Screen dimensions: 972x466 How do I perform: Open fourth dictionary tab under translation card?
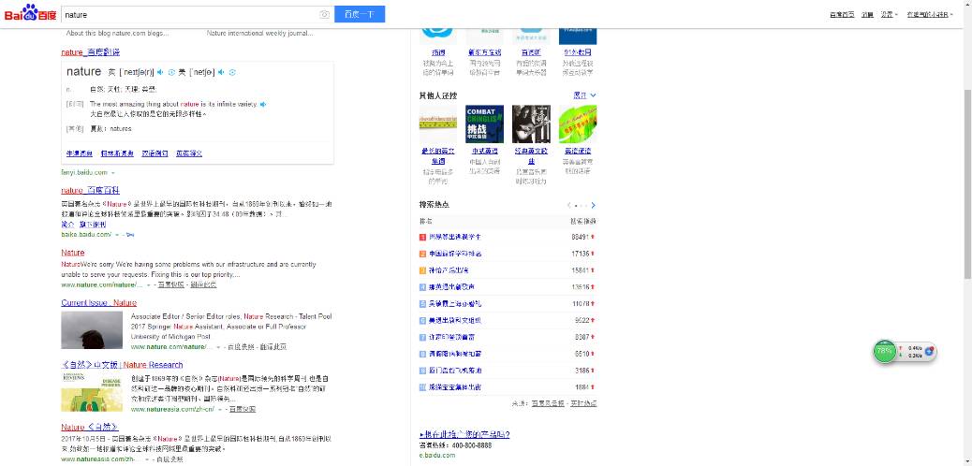coord(189,153)
